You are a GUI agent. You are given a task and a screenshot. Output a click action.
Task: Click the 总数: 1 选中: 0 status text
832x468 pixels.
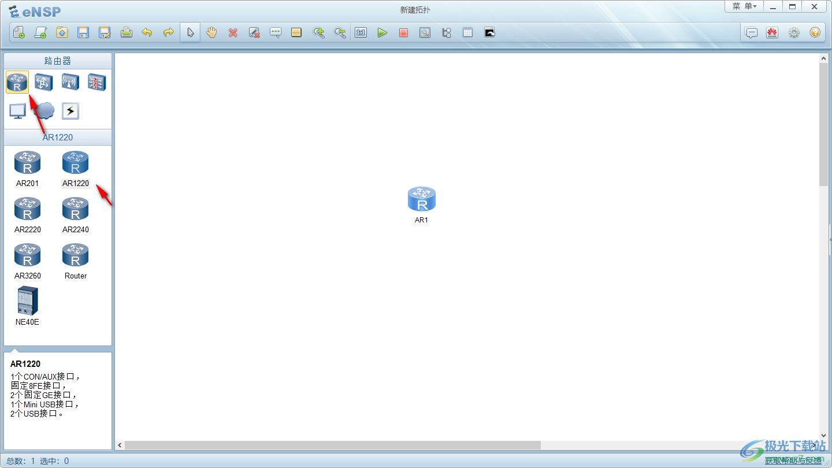(x=38, y=461)
